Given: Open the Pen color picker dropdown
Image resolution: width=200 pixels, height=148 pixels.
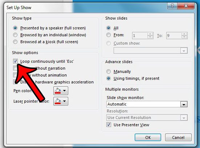Looking at the screenshot, I should [64, 91].
